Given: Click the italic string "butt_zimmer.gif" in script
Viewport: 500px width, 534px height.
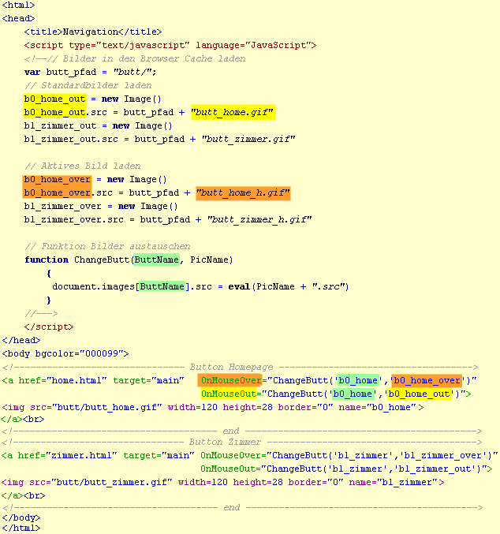Looking at the screenshot, I should (248, 140).
